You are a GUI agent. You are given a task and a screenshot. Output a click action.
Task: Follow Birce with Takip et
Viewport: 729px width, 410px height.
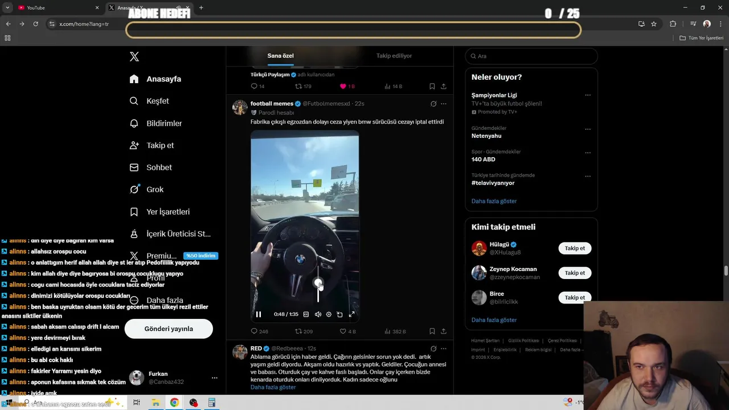point(575,297)
